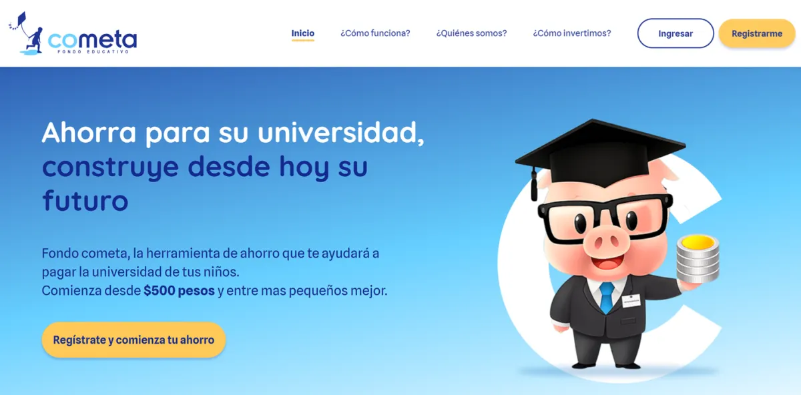Viewport: 801px width, 395px height.
Task: Click the 'construye desde hoy su futuro' heading
Action: (204, 183)
